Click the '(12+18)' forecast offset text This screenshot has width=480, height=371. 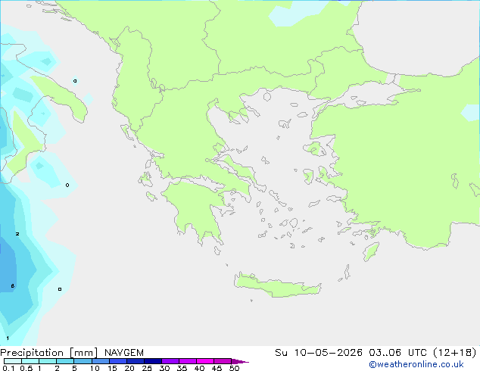point(455,353)
